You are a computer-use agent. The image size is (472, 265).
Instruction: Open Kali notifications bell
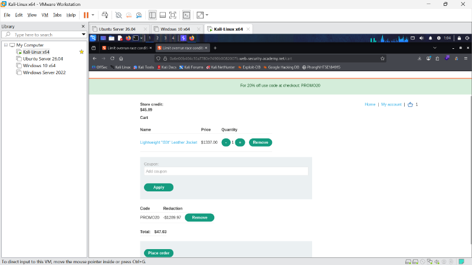430,38
